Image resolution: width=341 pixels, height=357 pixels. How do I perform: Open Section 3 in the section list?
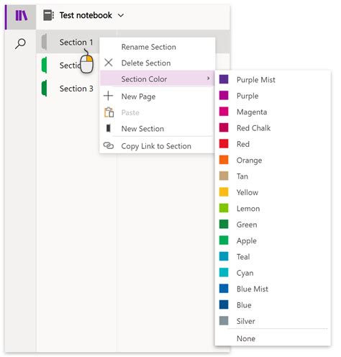coord(76,89)
